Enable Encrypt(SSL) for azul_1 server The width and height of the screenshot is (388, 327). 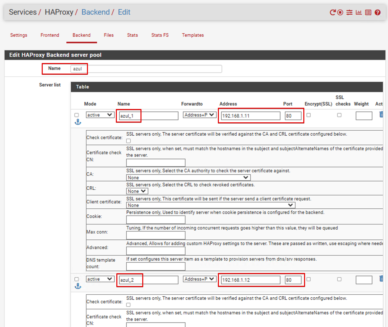pyautogui.click(x=309, y=115)
